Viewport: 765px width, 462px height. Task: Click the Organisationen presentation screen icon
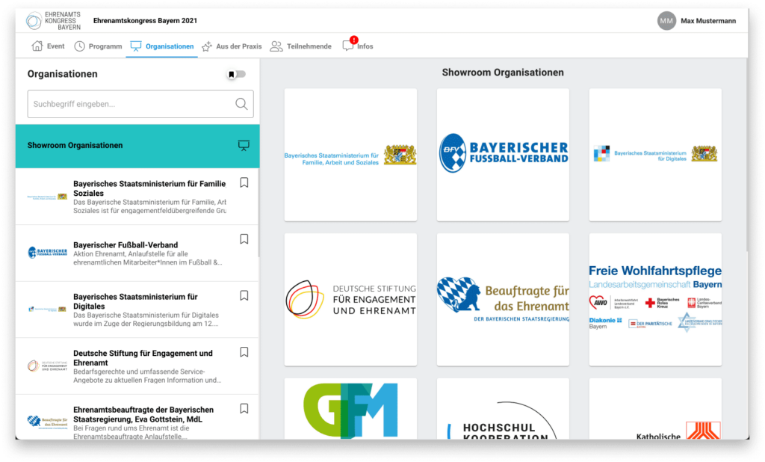[x=137, y=46]
